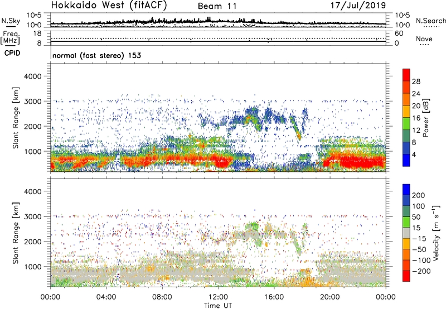Click the 'Time UT' axis label
This screenshot has width=446, height=309.
pyautogui.click(x=218, y=305)
